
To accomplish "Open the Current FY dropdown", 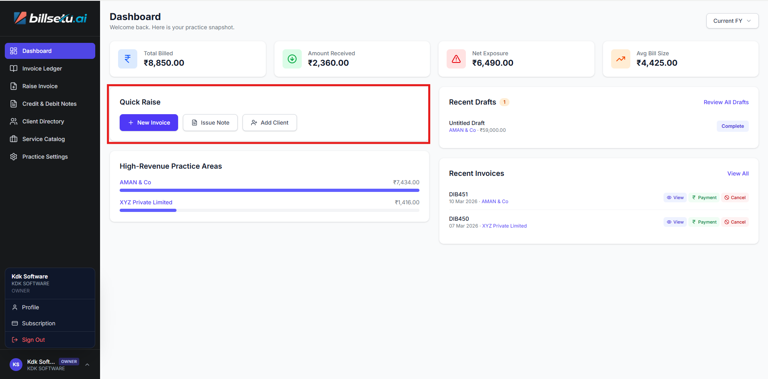I will (x=732, y=21).
